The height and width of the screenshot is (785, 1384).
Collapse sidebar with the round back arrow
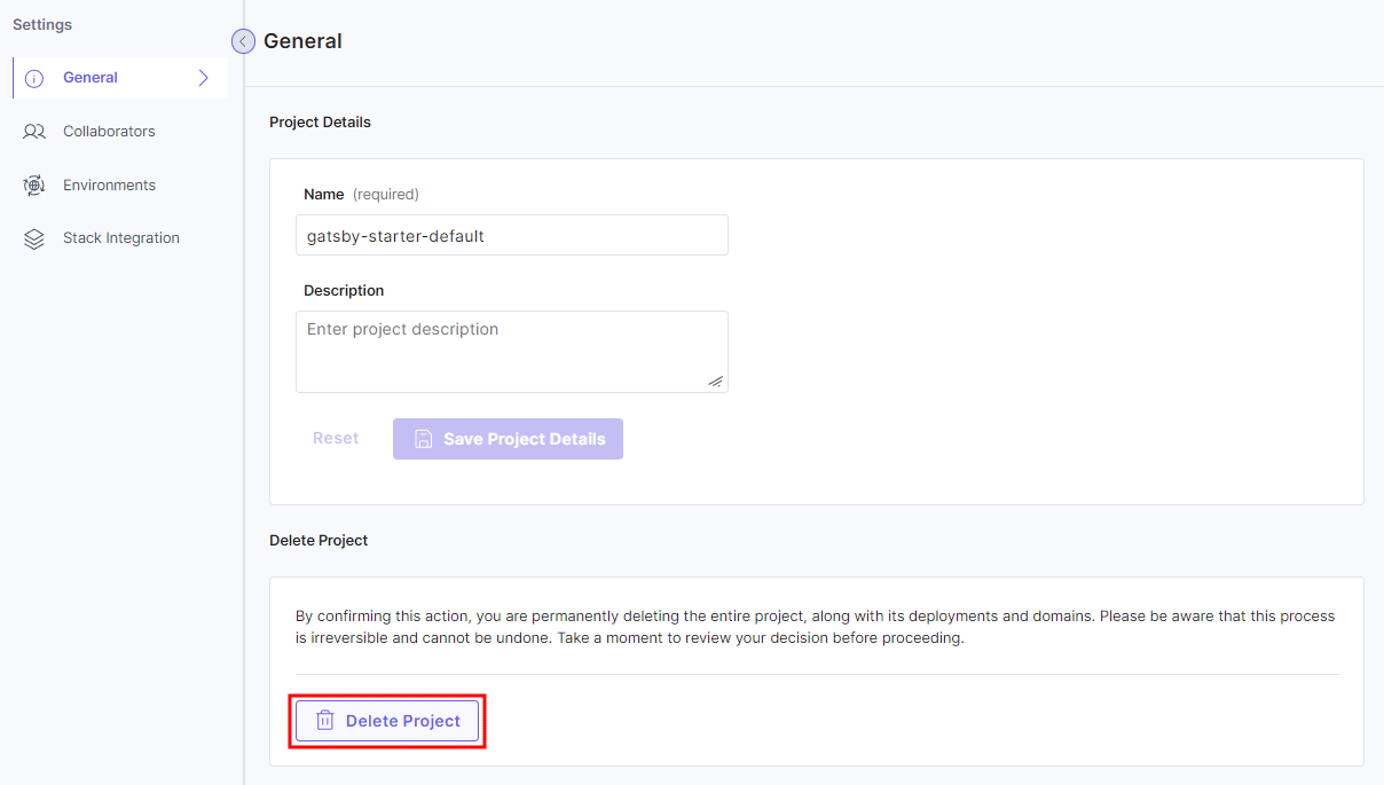click(x=243, y=41)
